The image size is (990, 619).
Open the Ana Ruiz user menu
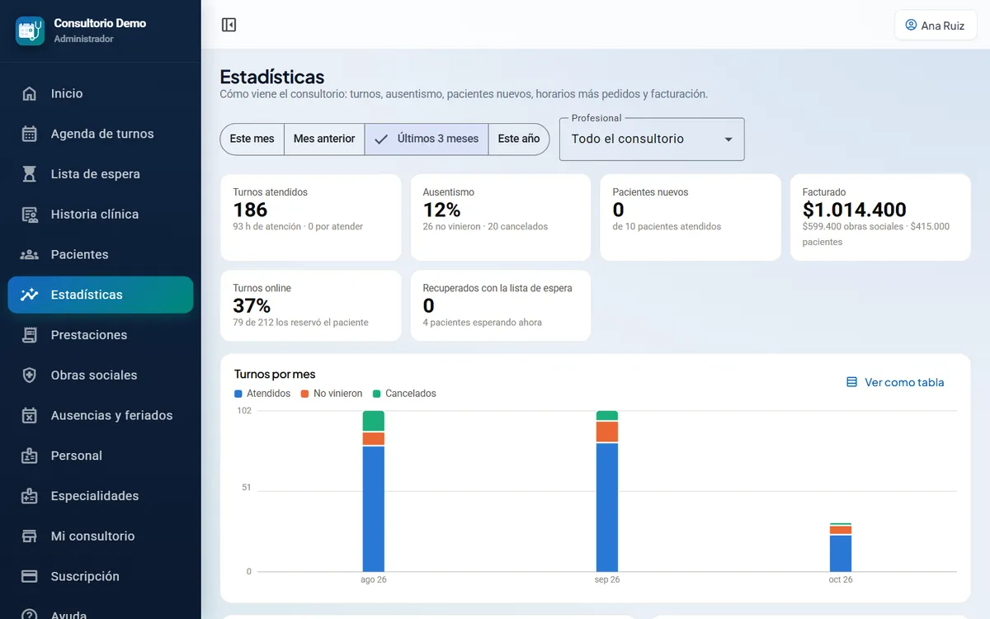(x=936, y=25)
